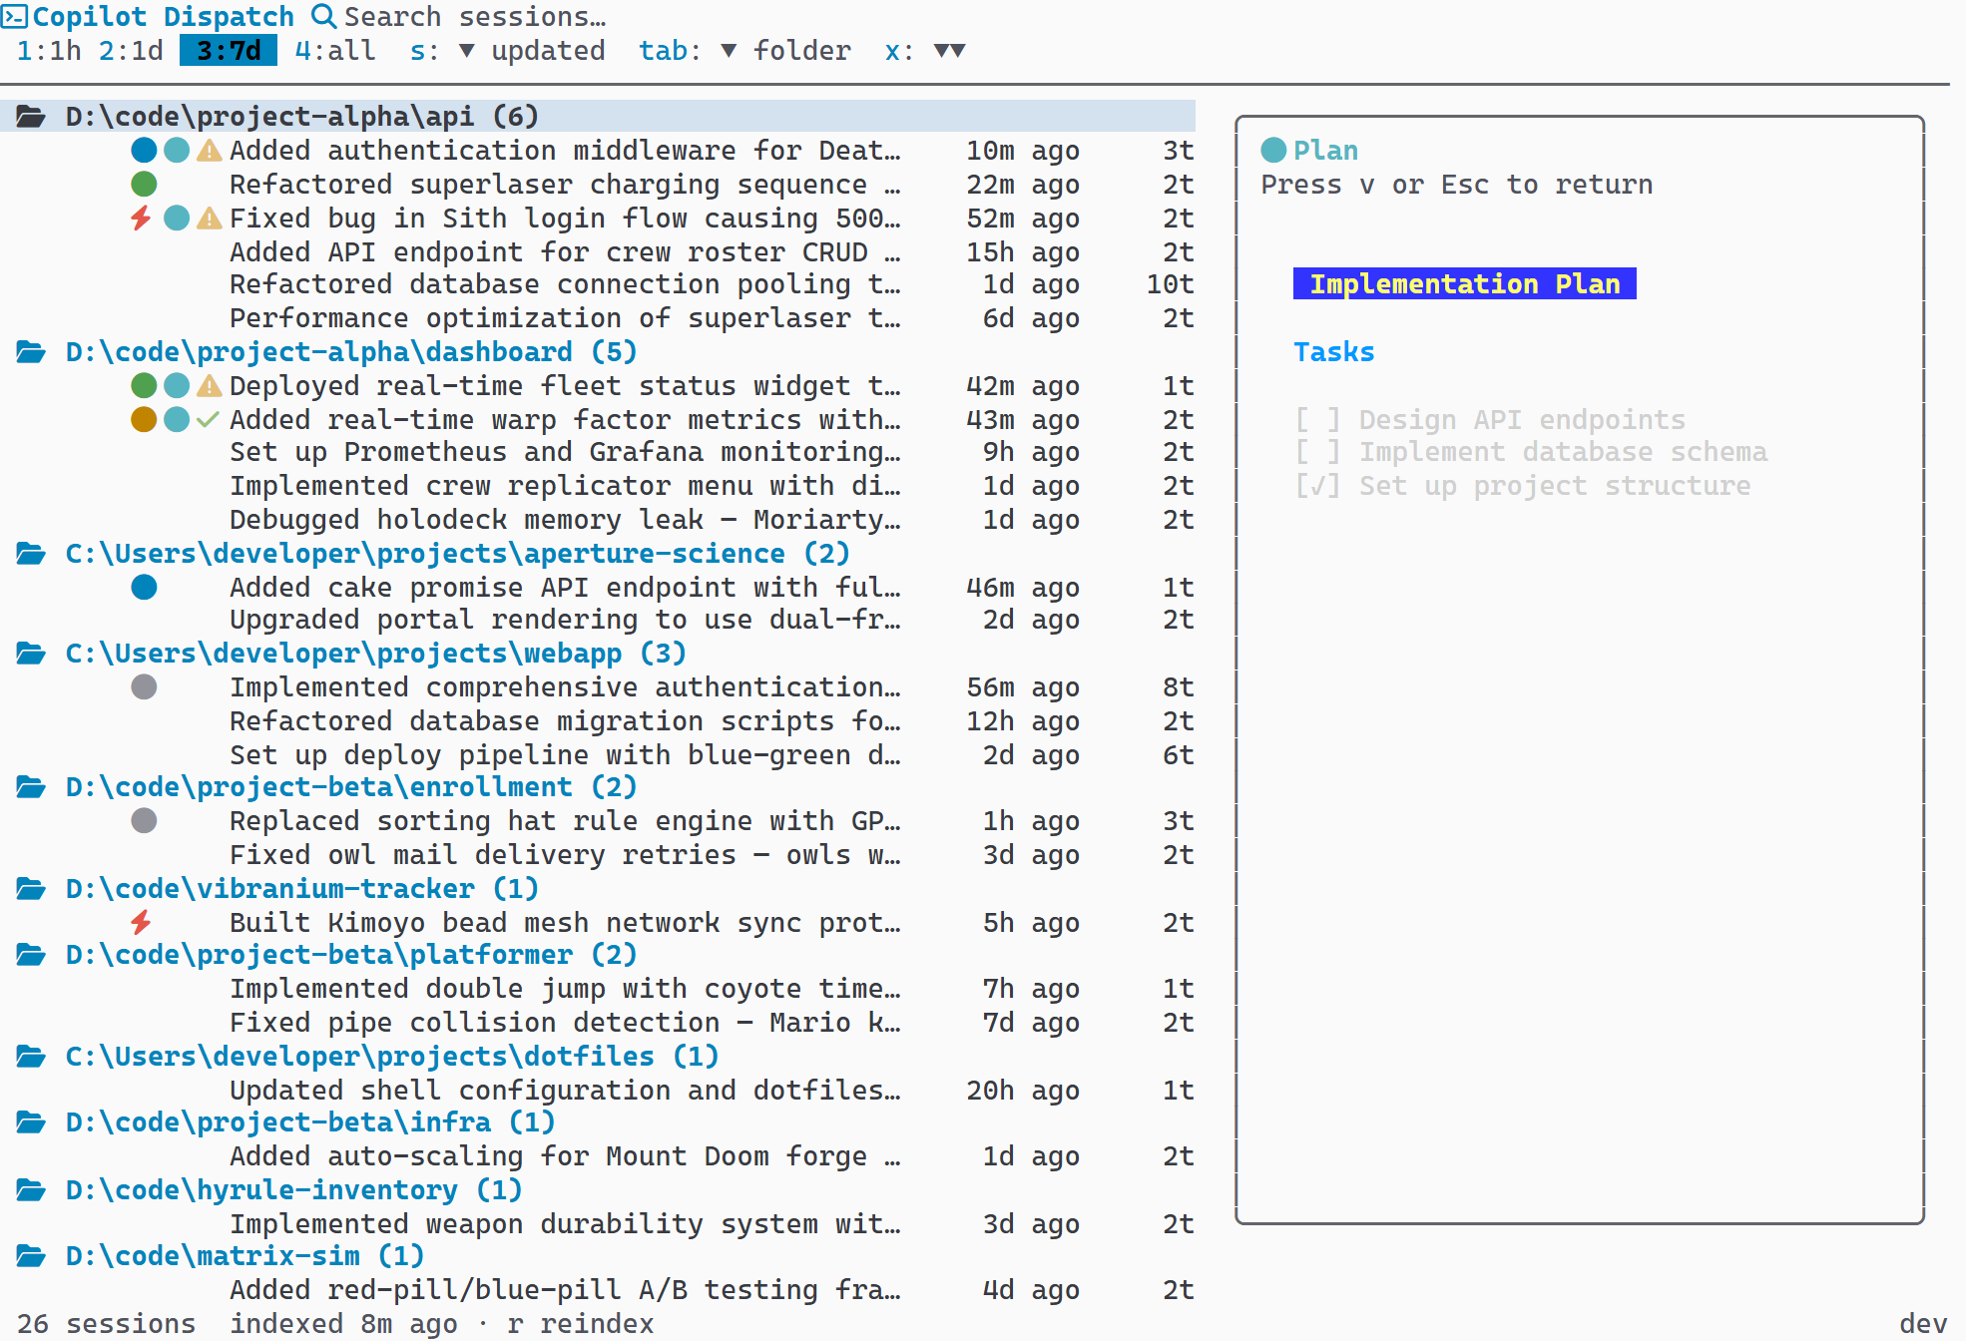Select the active 3:7d time filter
1966x1341 pixels.
coord(229,51)
